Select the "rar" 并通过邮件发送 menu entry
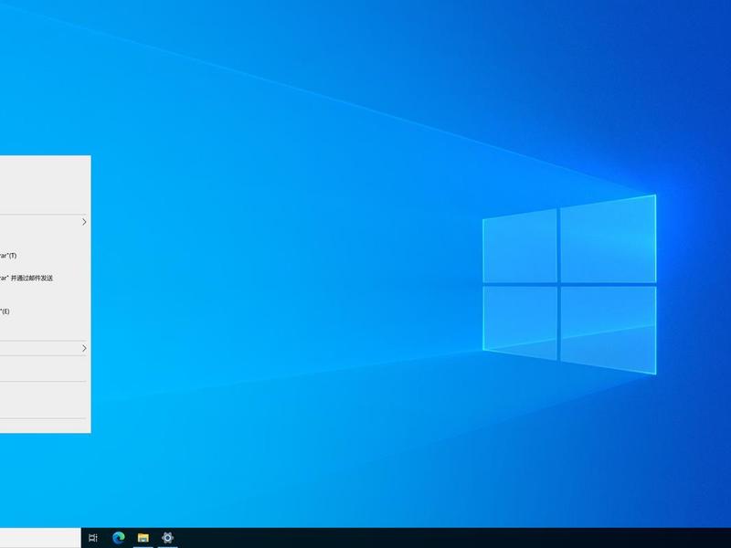Image resolution: width=731 pixels, height=548 pixels. pos(43,278)
